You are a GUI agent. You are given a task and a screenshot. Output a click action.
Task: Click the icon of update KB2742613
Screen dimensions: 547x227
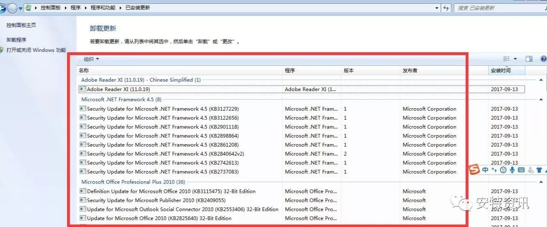(x=83, y=162)
